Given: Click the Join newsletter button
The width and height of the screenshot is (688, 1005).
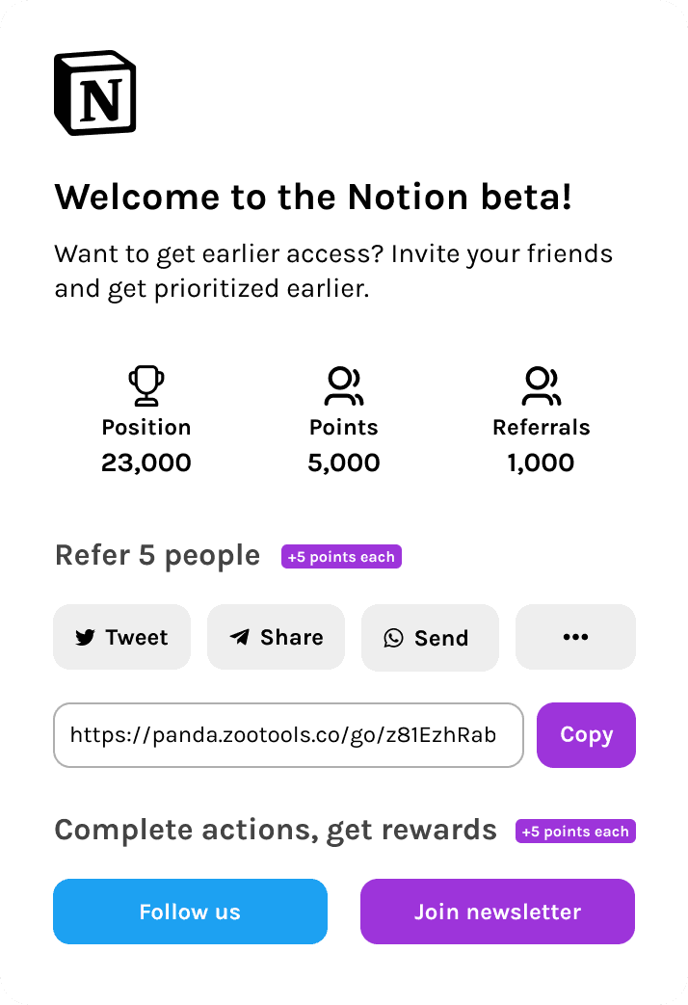Looking at the screenshot, I should pyautogui.click(x=497, y=911).
